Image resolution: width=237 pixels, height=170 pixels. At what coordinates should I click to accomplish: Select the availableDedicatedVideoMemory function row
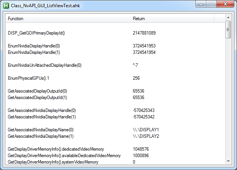(x=115, y=156)
